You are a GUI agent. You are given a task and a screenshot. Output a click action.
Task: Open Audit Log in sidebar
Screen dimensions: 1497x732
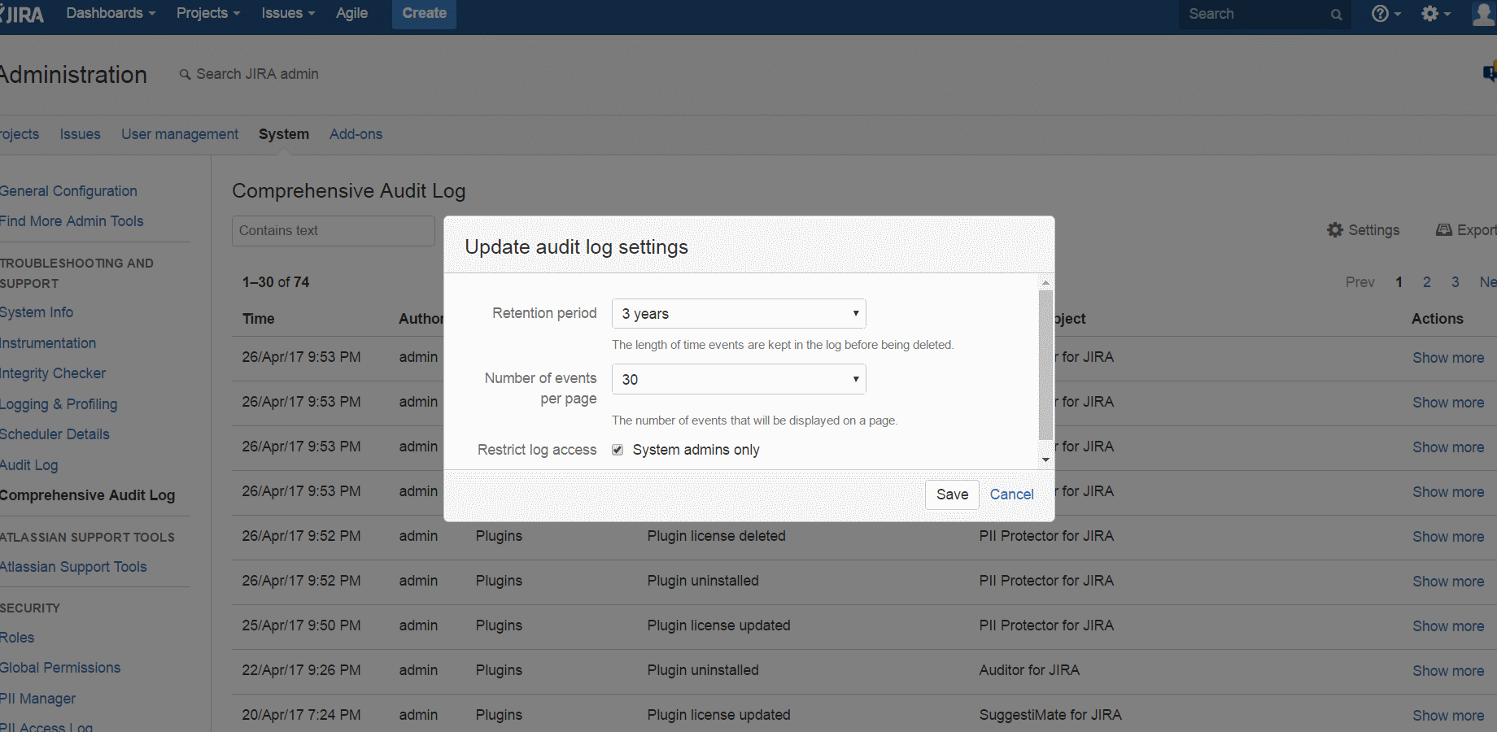pos(29,465)
